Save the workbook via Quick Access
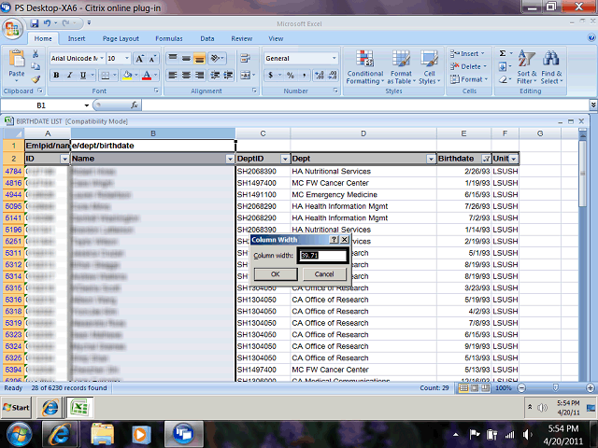 tap(35, 23)
